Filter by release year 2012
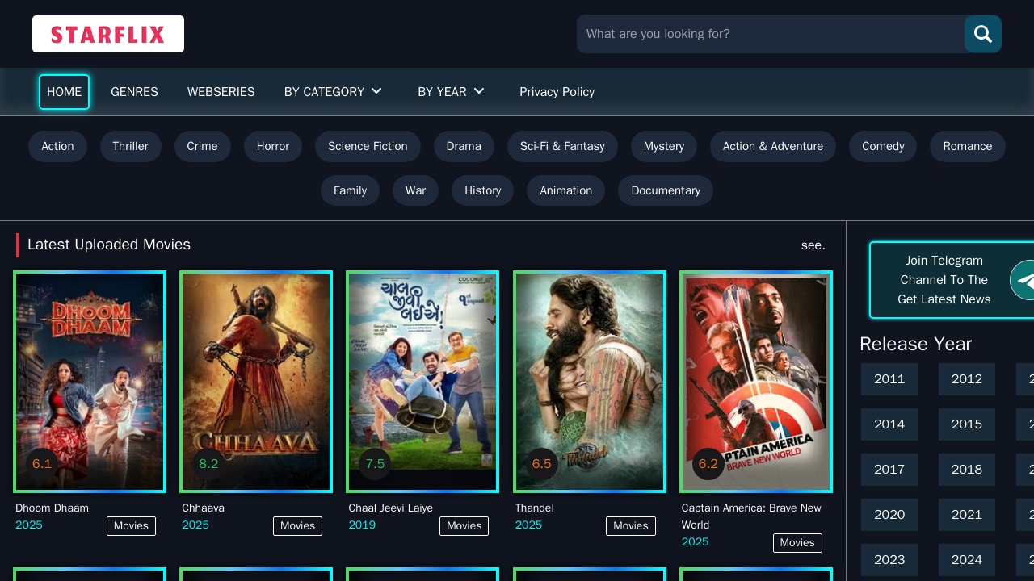Screen dimensions: 1034x581 (x=967, y=379)
